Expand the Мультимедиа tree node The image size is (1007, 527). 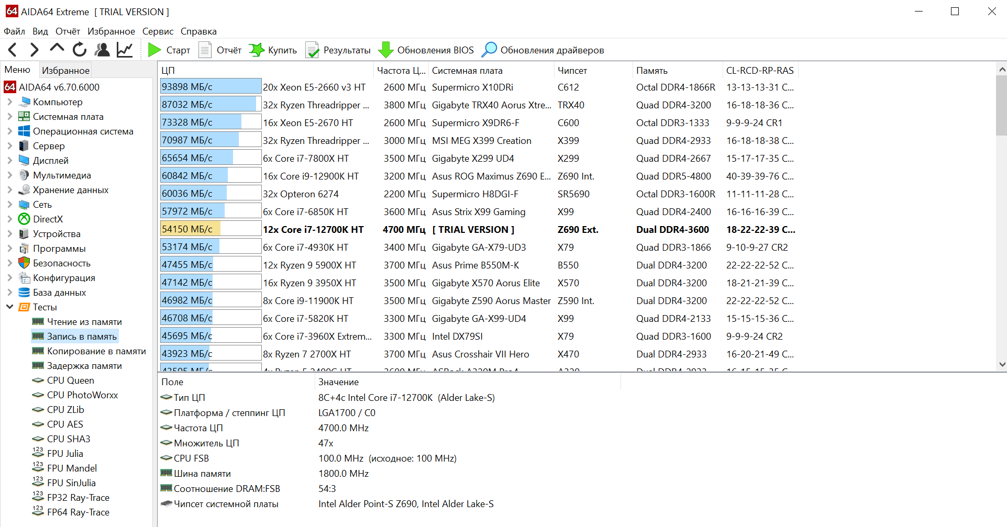point(10,175)
